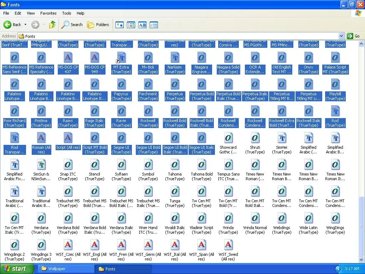
Task: Switch to Details view icon
Action: point(154,25)
